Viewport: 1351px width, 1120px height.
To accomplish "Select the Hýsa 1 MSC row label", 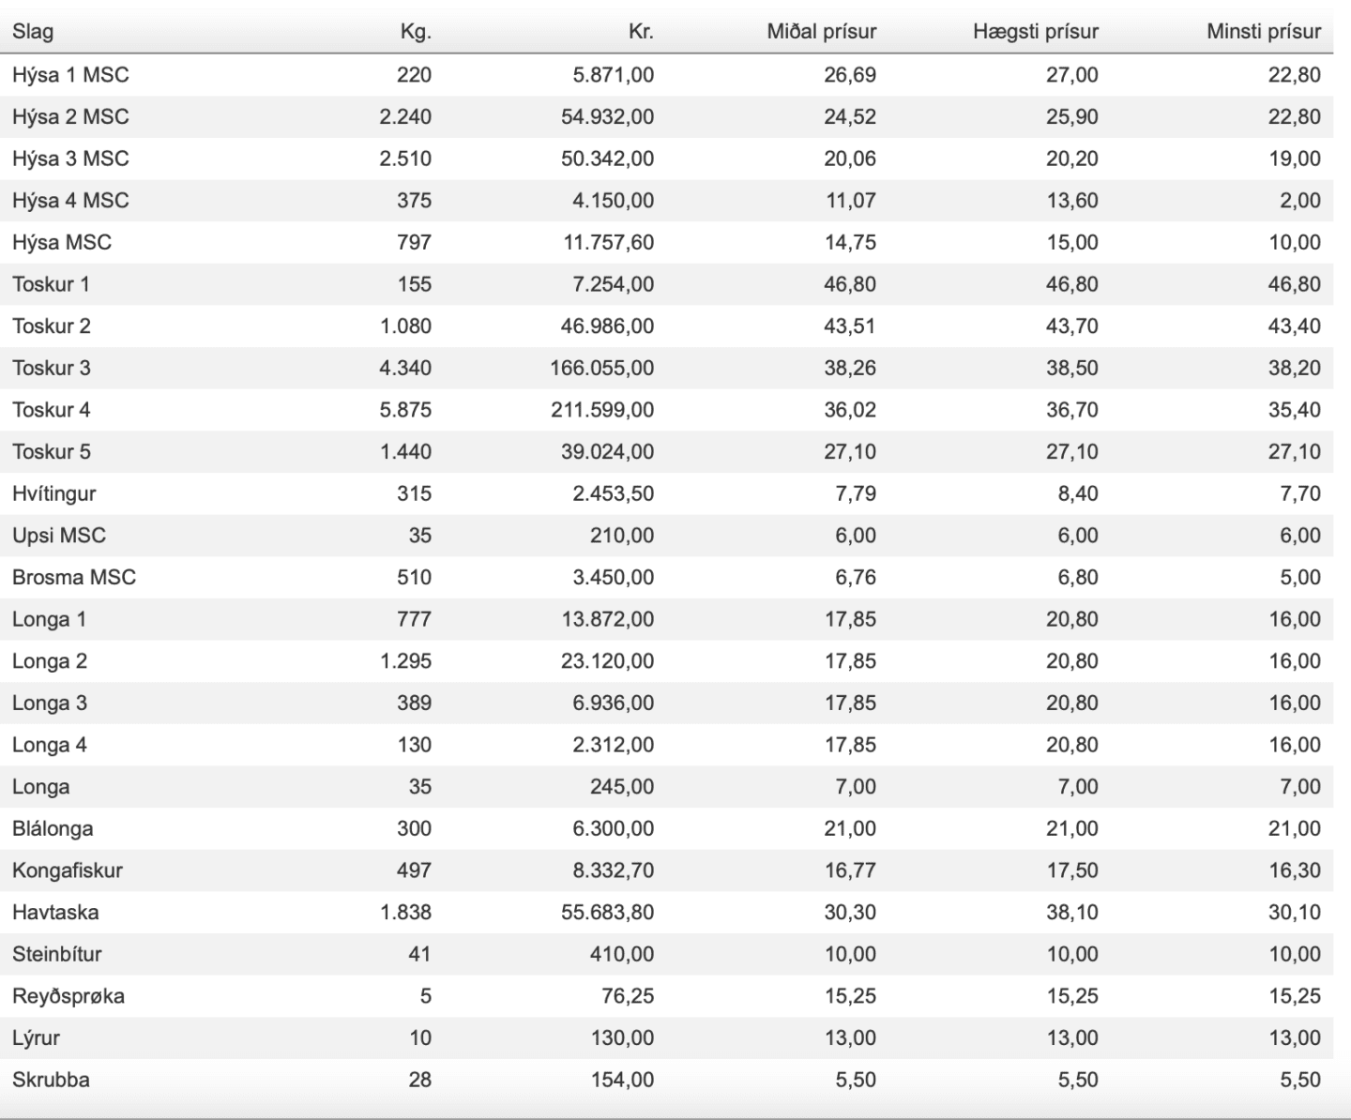I will click(x=70, y=75).
